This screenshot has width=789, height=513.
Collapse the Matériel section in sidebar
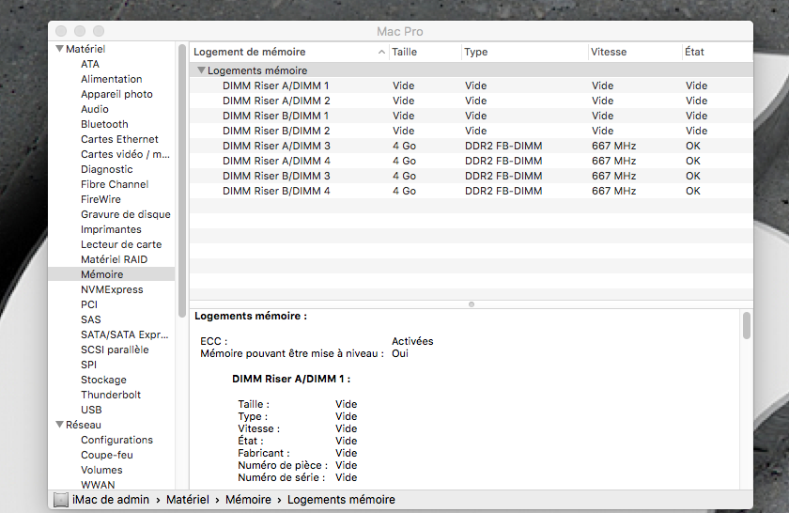tap(59, 49)
